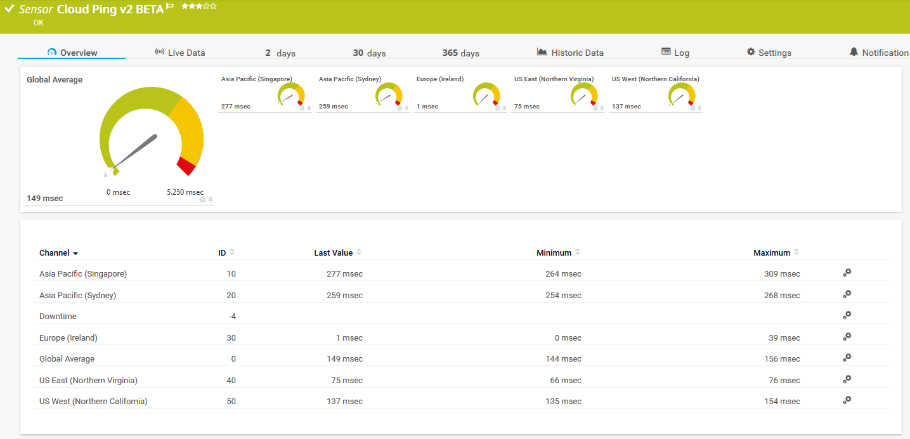
Task: Click the Global Average gauge dial
Action: click(150, 133)
